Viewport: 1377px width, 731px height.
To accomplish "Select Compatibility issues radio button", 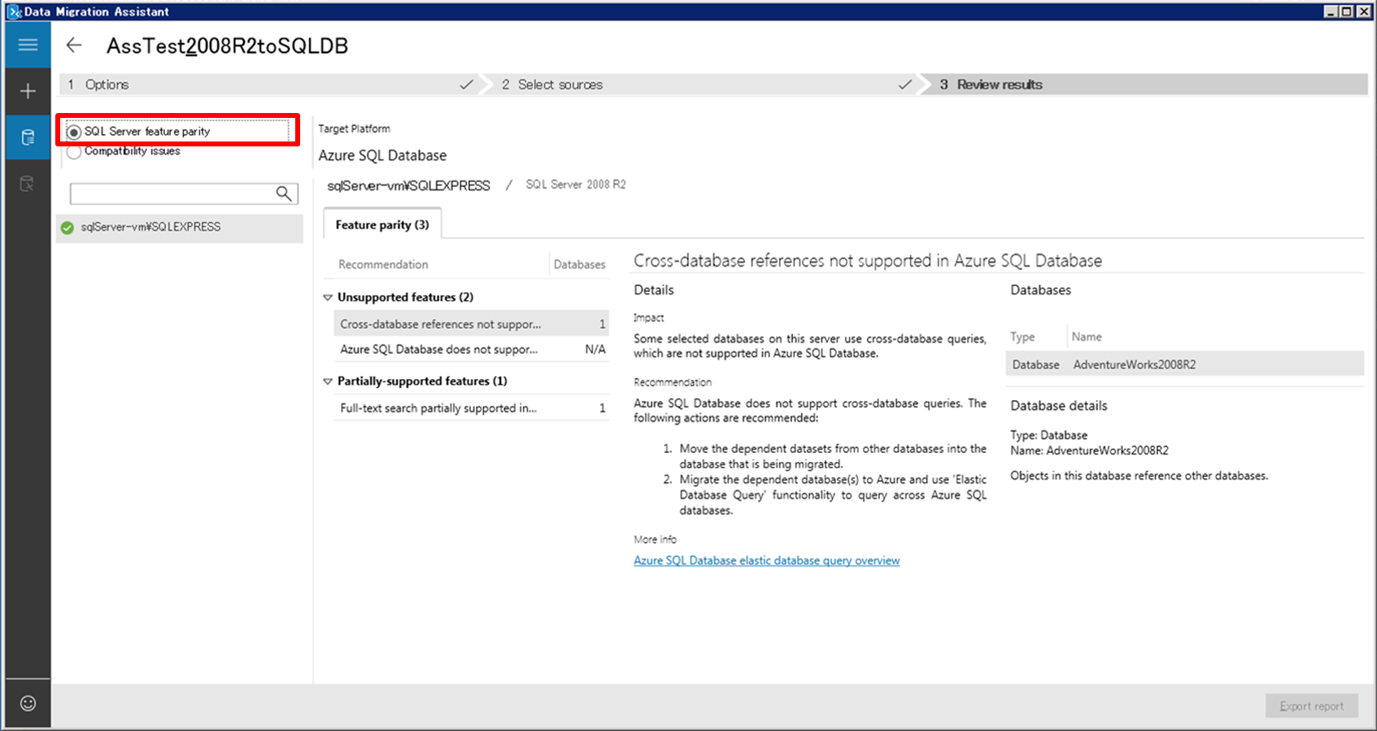I will click(74, 152).
